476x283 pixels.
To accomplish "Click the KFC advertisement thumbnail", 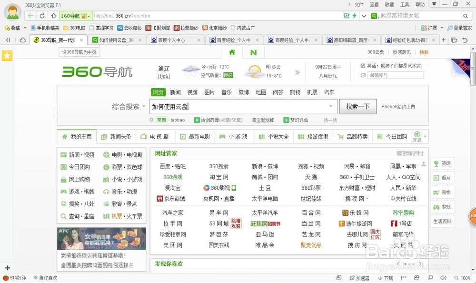I will click(x=101, y=239).
